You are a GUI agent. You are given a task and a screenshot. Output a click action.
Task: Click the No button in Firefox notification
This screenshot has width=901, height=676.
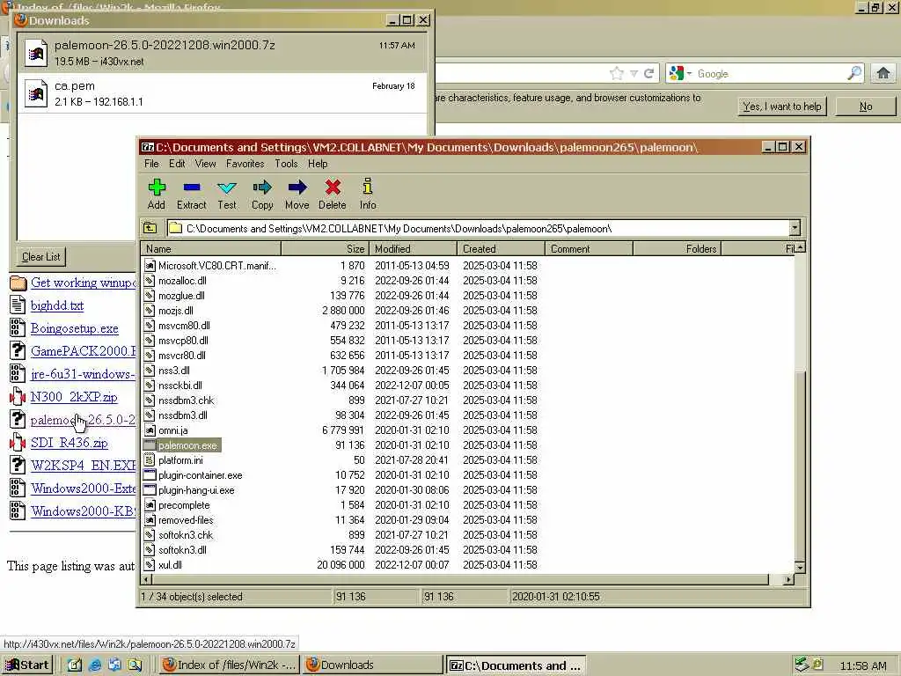[866, 107]
